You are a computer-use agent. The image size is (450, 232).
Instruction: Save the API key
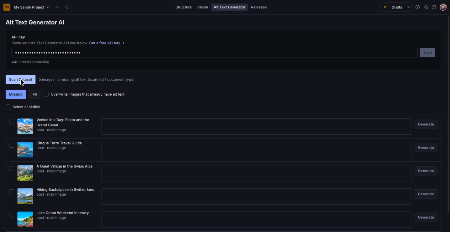pos(427,53)
